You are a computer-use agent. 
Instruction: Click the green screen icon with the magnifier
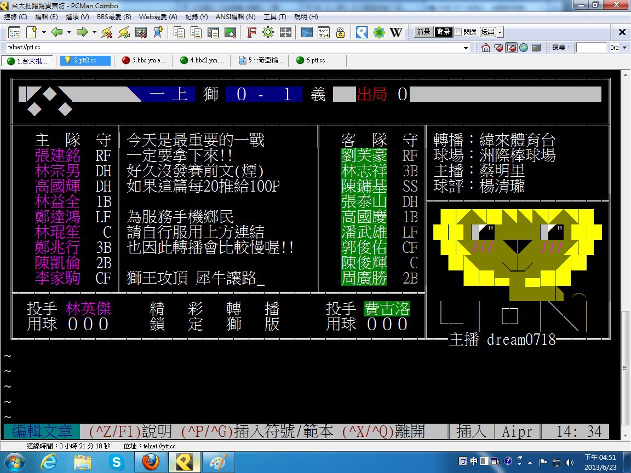coord(230,32)
